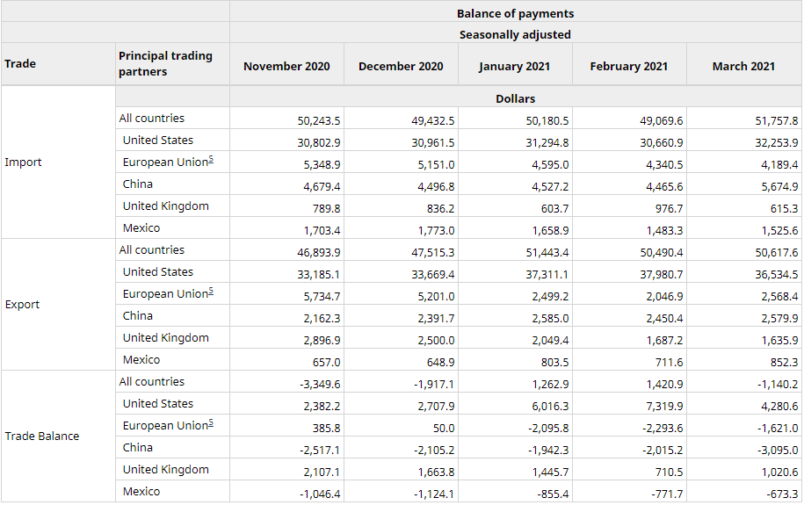Click United States label in Import section
The width and height of the screenshot is (804, 505).
[x=158, y=140]
